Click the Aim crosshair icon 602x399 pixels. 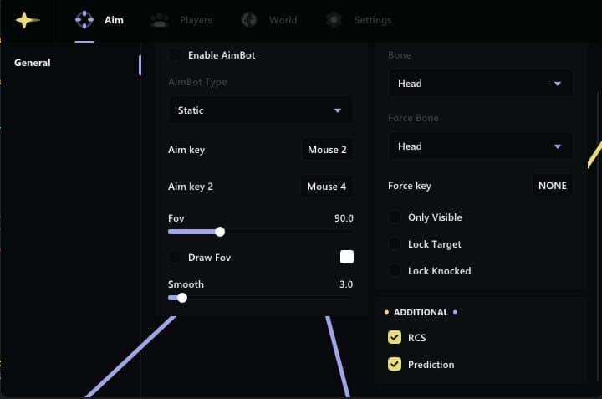84,20
